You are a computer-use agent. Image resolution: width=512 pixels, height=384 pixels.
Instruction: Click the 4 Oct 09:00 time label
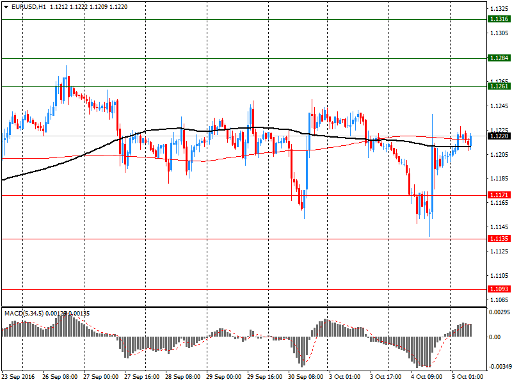[x=426, y=377]
